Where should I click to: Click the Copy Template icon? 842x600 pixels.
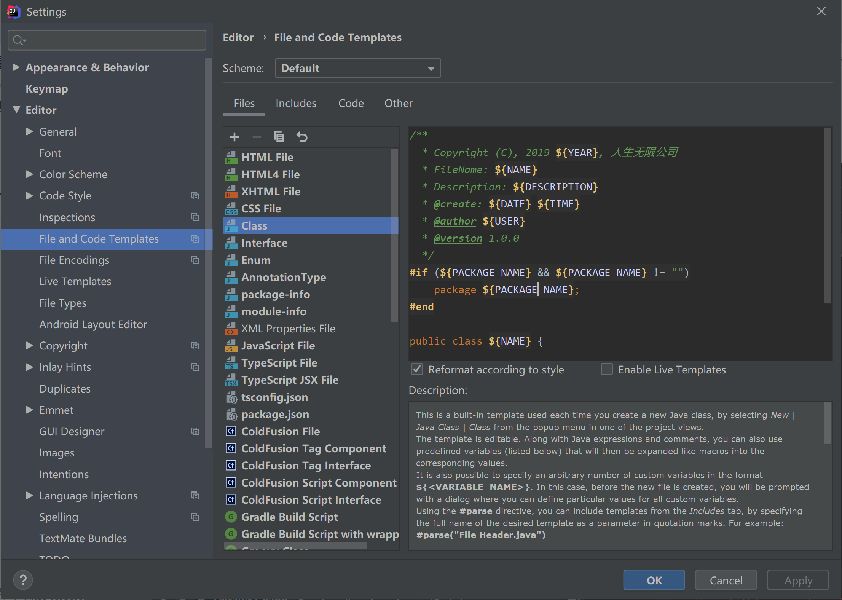tap(279, 137)
